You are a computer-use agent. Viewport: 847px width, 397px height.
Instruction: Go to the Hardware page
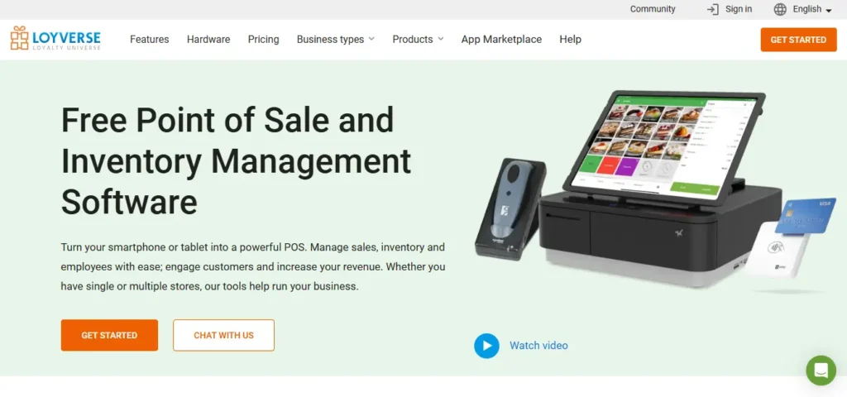pyautogui.click(x=208, y=40)
